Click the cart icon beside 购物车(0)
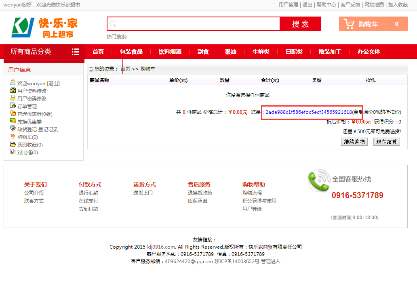The width and height of the screenshot is (417, 291). (13, 136)
